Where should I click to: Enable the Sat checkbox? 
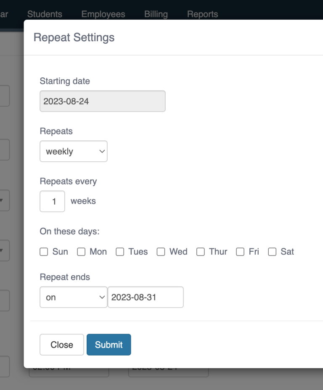[272, 252]
